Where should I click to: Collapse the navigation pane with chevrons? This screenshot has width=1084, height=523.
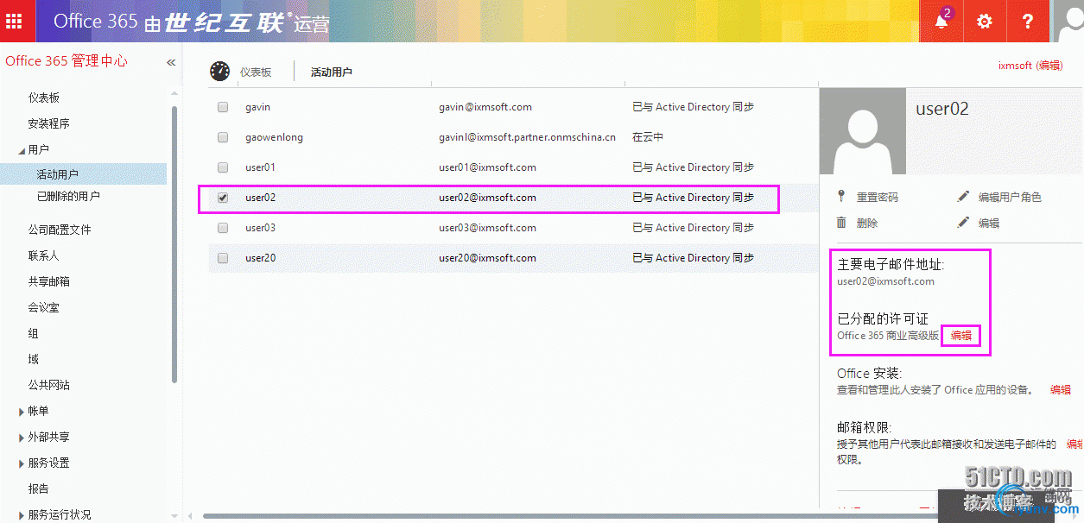pos(171,62)
